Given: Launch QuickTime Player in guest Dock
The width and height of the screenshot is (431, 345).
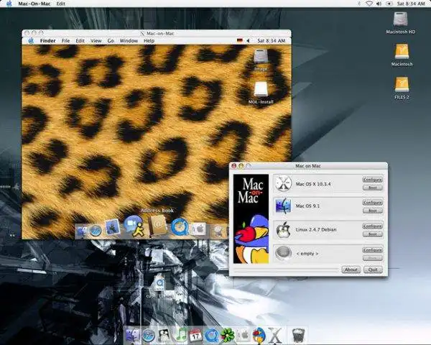Looking at the screenshot, I should [x=180, y=227].
